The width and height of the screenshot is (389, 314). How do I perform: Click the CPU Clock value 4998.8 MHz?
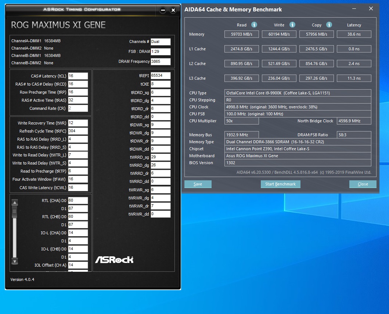pyautogui.click(x=298, y=107)
